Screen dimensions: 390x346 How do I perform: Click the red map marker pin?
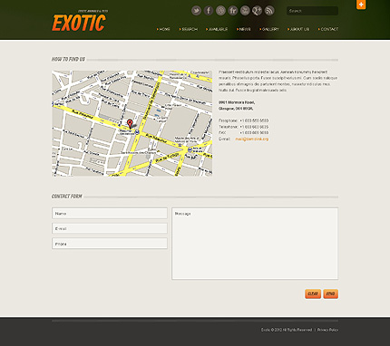(x=130, y=124)
